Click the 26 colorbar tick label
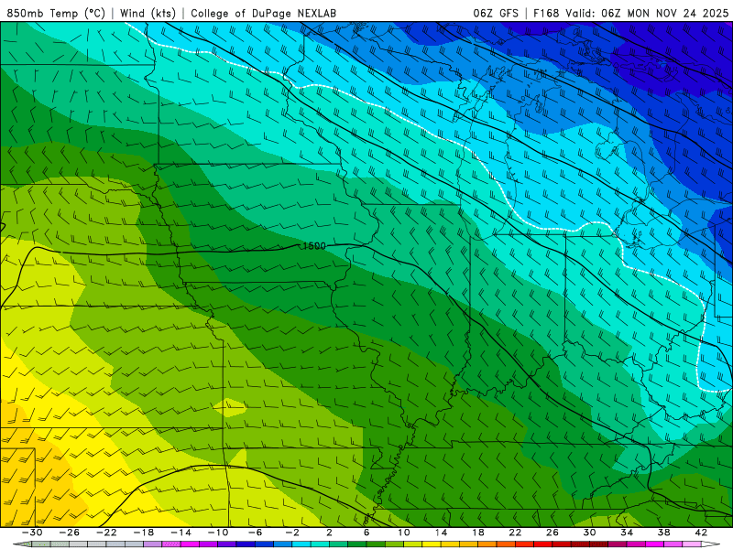This screenshot has height=549, width=733. click(552, 533)
